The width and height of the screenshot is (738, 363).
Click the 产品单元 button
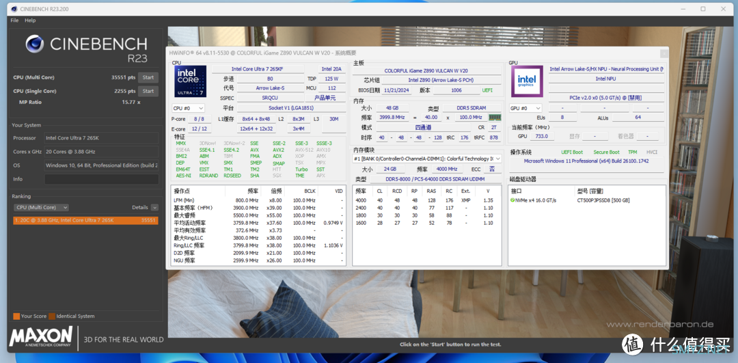pyautogui.click(x=324, y=98)
